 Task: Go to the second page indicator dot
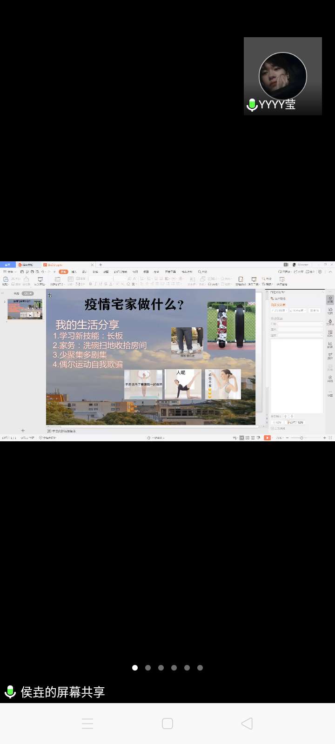pos(148,668)
